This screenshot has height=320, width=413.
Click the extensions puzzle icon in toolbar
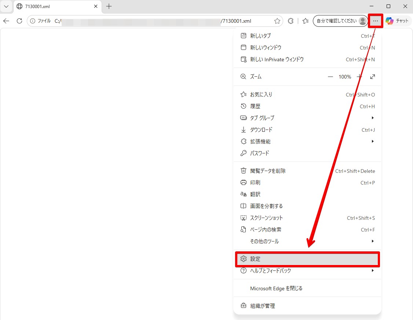click(290, 21)
